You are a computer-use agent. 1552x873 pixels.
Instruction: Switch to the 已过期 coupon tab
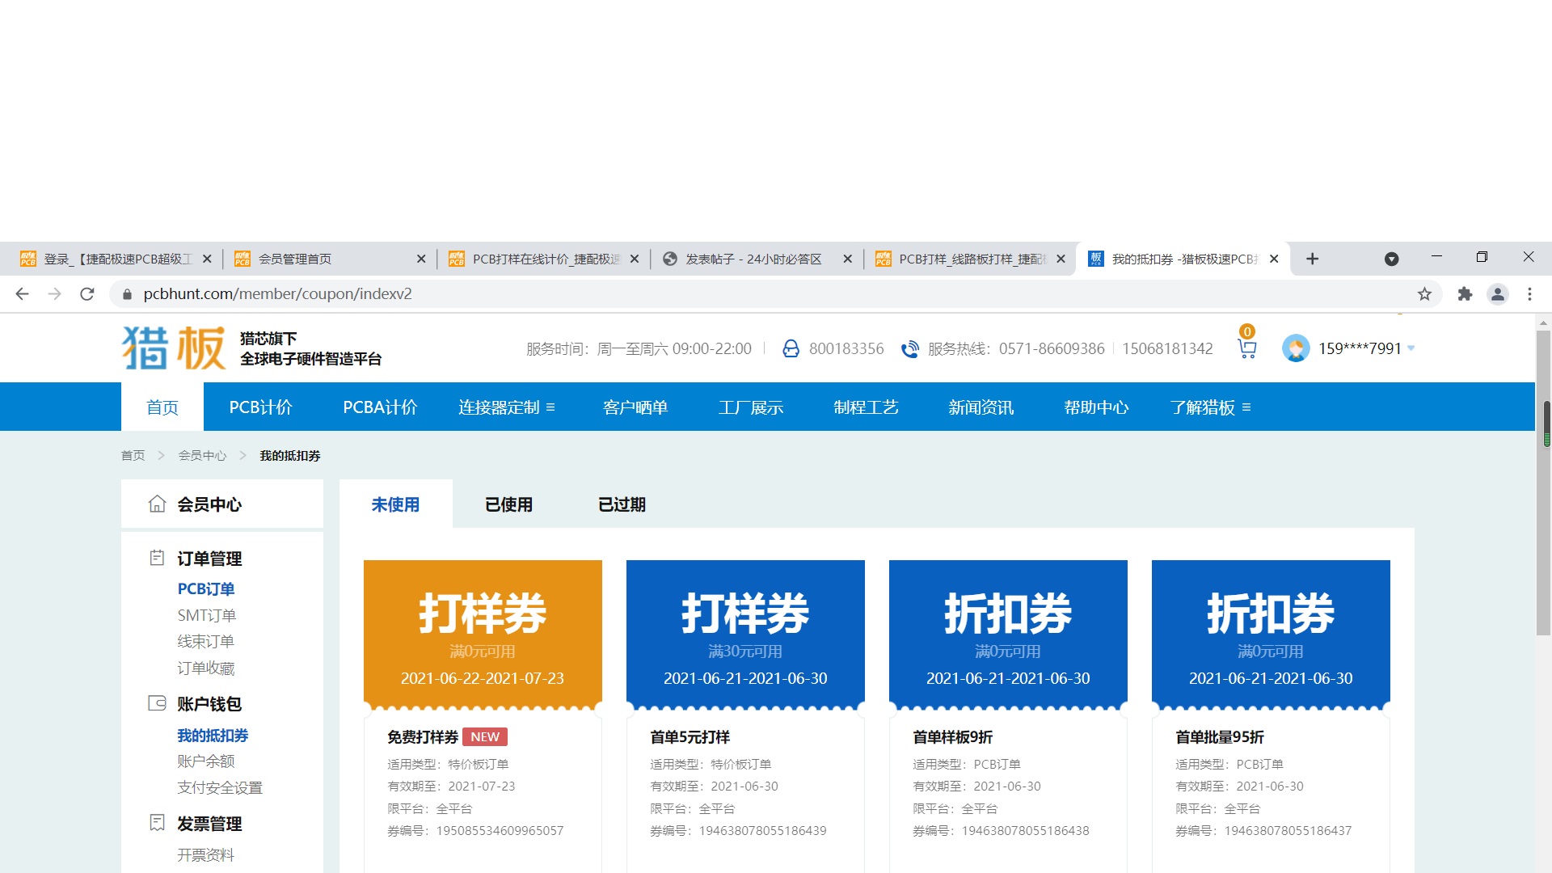point(622,504)
